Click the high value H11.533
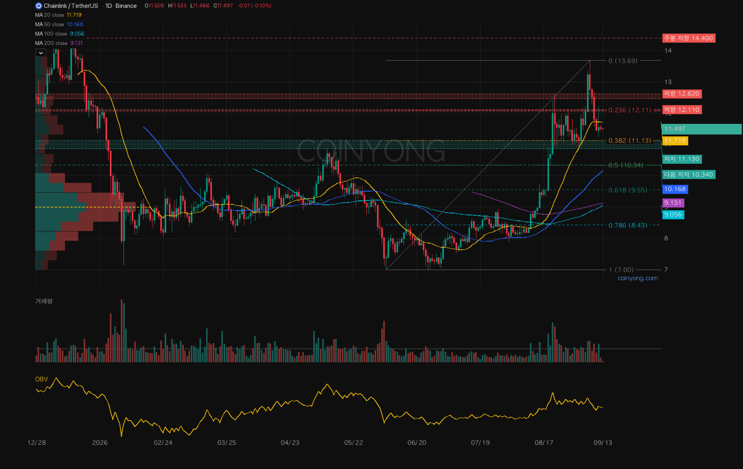Viewport: 743px width, 469px height. [177, 6]
